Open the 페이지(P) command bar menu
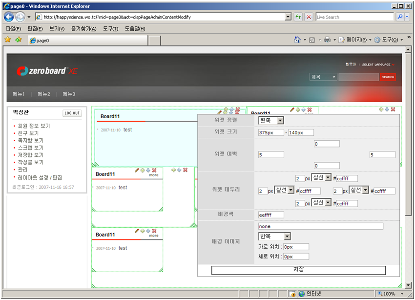415x300 pixels. [355, 40]
